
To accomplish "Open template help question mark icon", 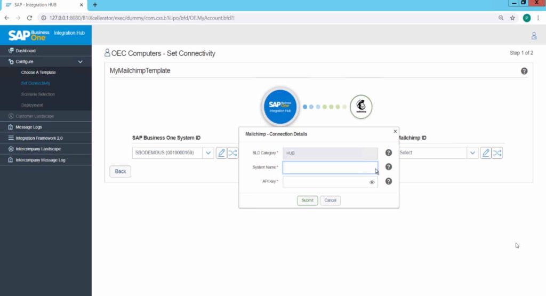I will (x=524, y=71).
